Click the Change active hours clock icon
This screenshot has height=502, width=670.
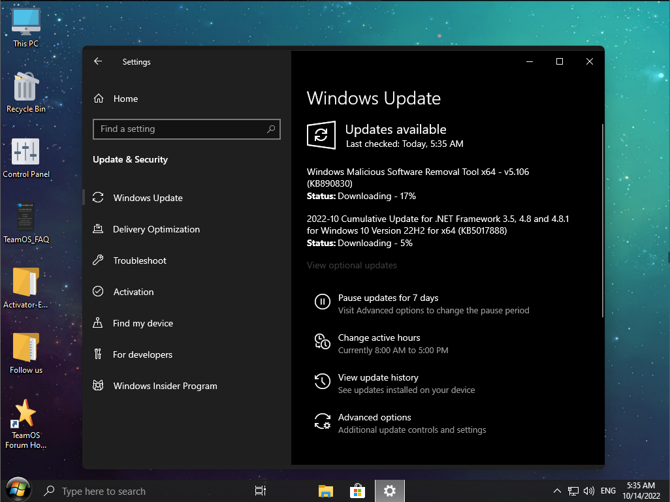[x=322, y=341]
